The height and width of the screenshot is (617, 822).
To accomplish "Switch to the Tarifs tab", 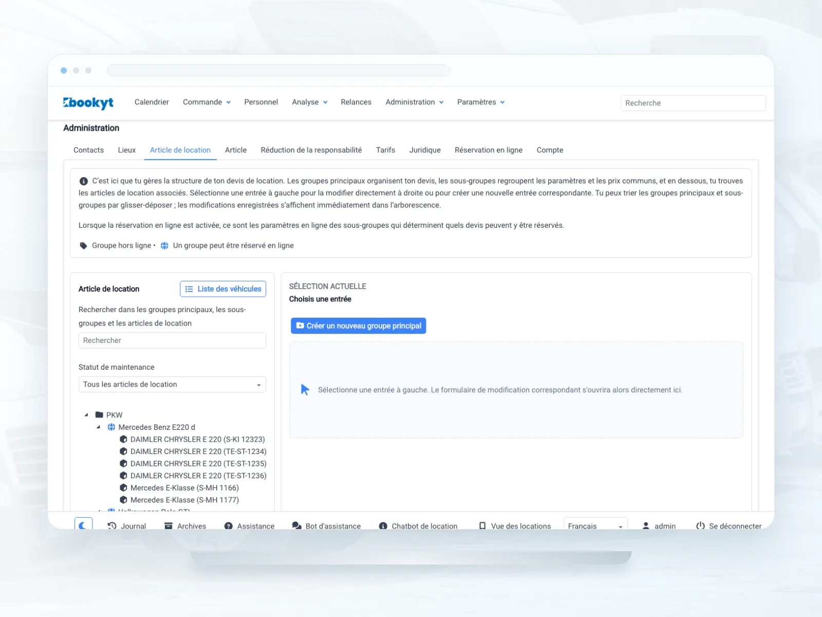I will [x=385, y=150].
